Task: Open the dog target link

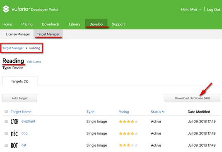Action: 24,133
